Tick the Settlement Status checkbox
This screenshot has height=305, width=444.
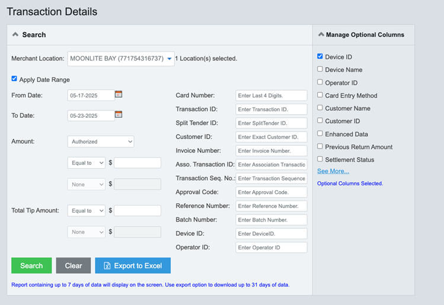coord(320,159)
